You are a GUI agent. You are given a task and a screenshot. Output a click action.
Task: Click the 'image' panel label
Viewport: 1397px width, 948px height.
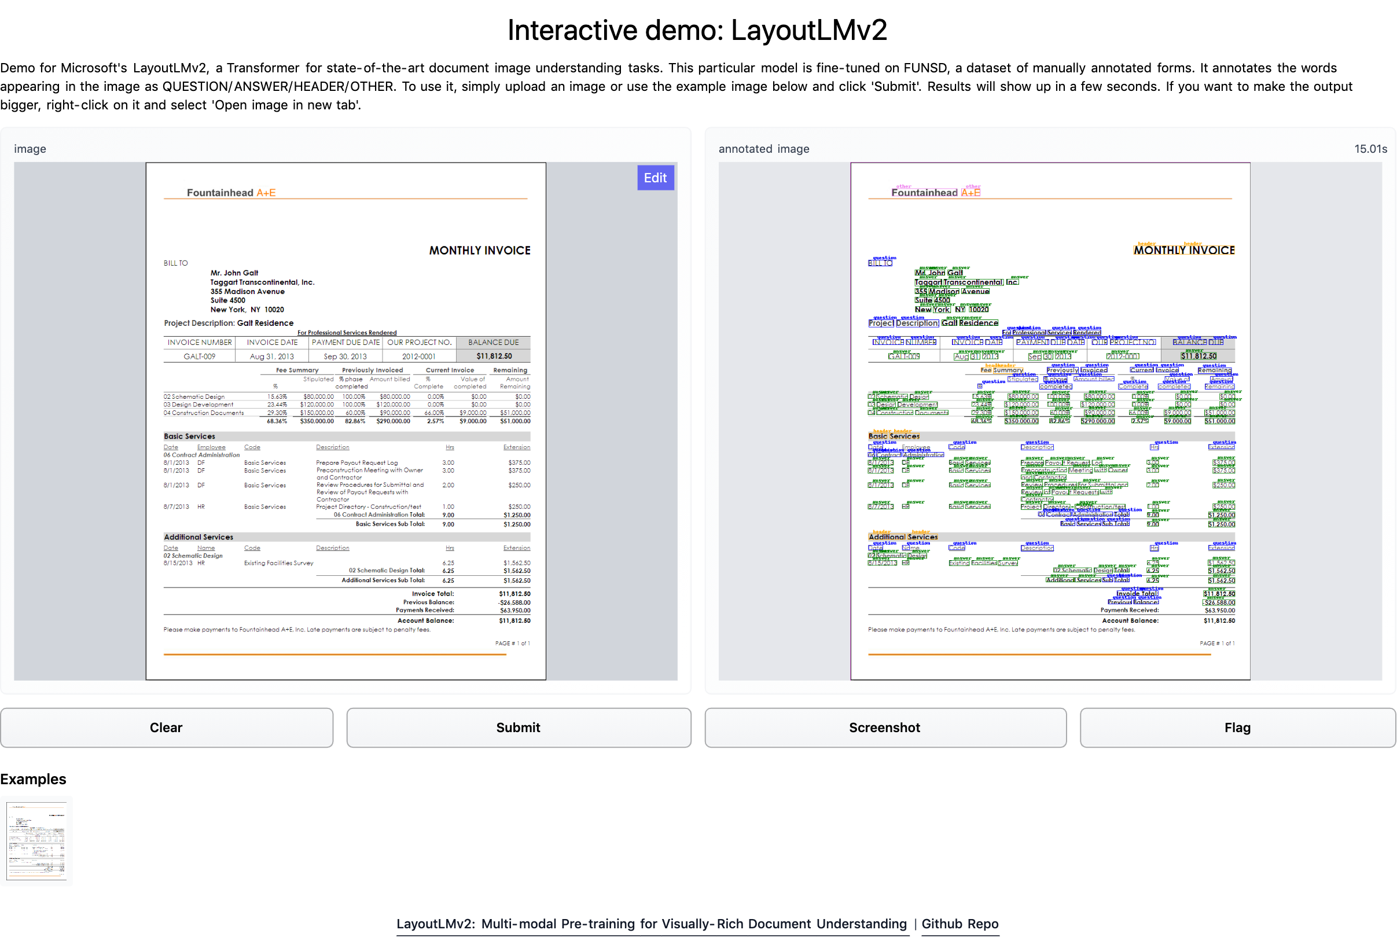[x=30, y=149]
